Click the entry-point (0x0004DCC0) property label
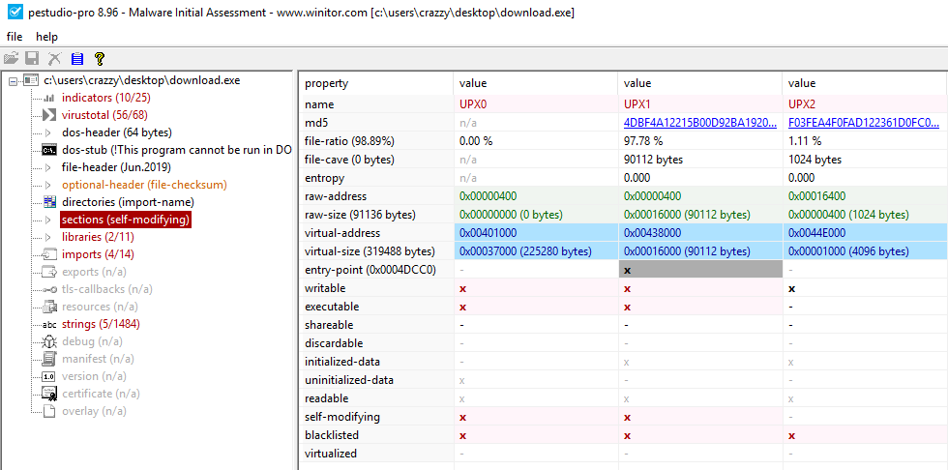The width and height of the screenshot is (948, 470). (x=370, y=270)
